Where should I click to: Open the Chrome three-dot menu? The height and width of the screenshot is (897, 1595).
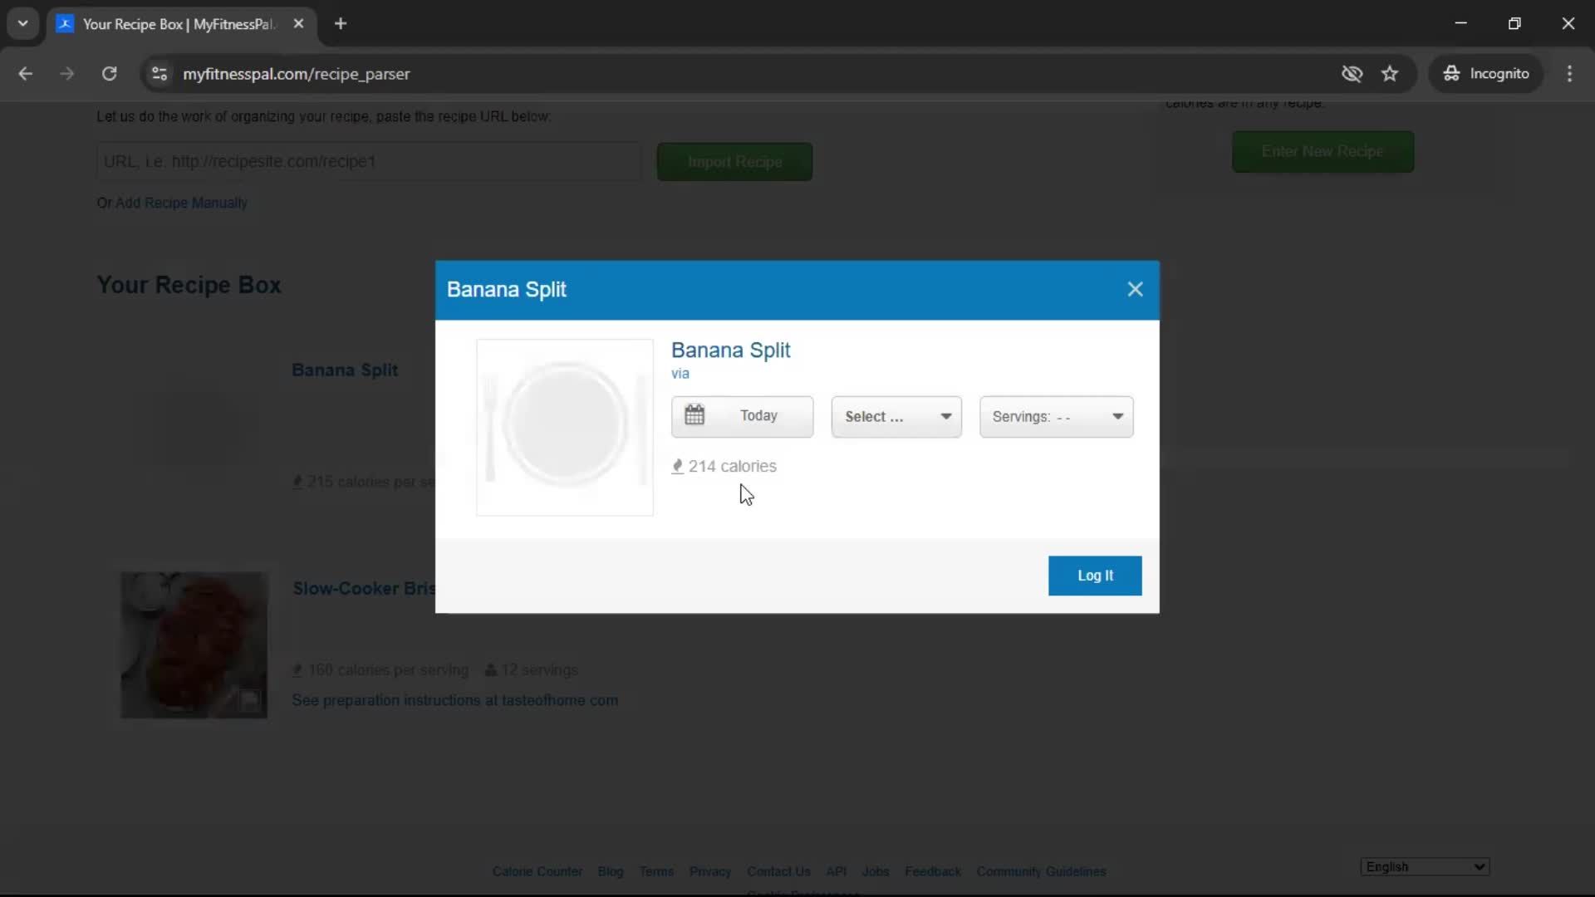click(x=1569, y=74)
